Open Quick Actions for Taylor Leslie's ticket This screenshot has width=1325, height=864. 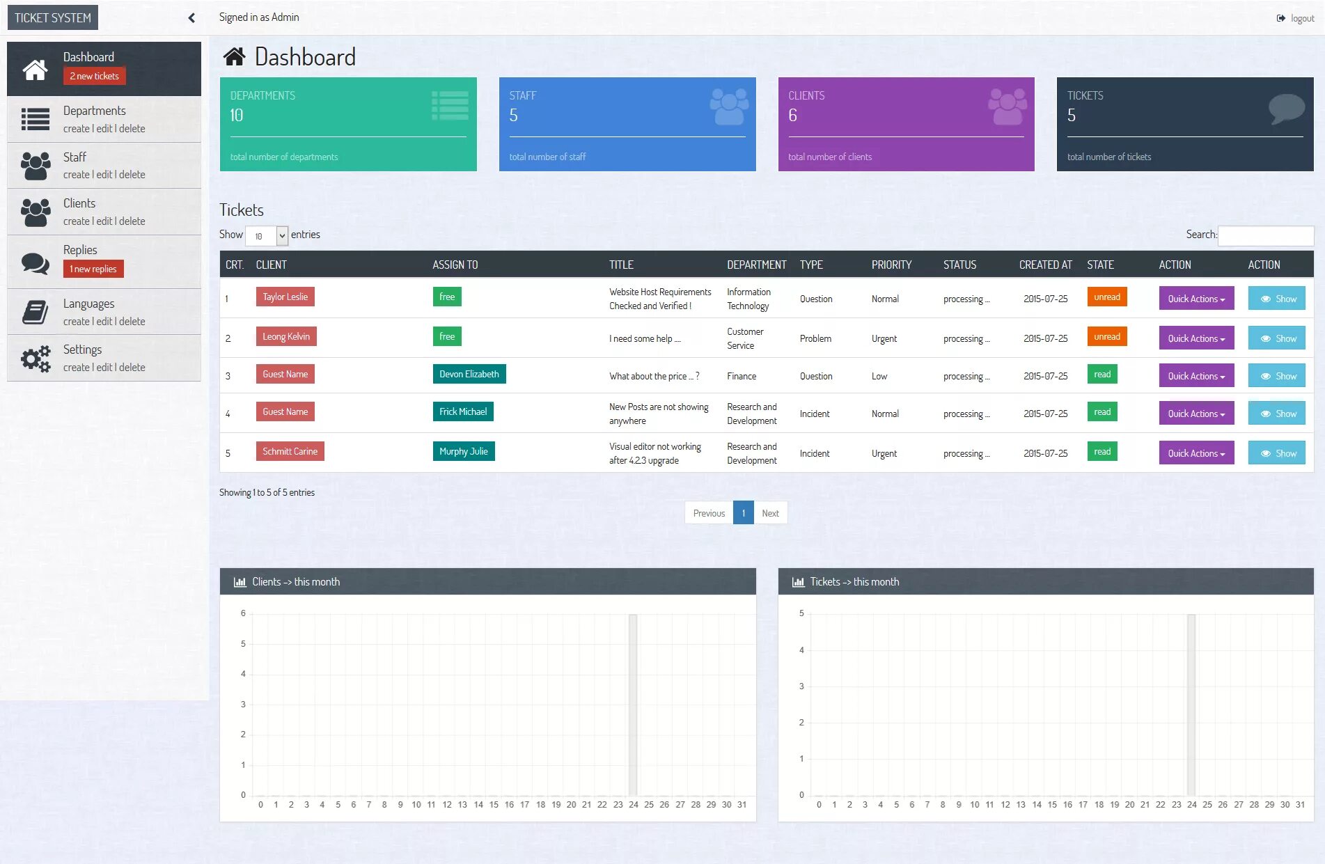[1196, 299]
